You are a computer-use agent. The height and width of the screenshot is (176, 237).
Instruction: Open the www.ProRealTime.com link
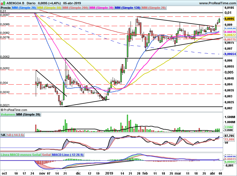217,3
